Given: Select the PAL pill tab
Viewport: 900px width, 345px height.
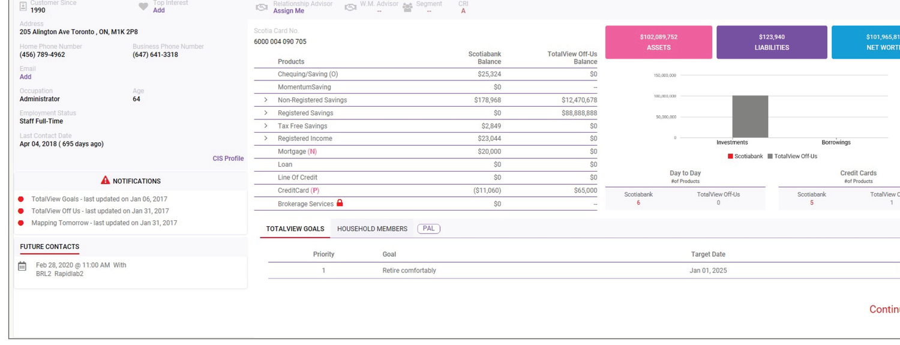Looking at the screenshot, I should 428,229.
